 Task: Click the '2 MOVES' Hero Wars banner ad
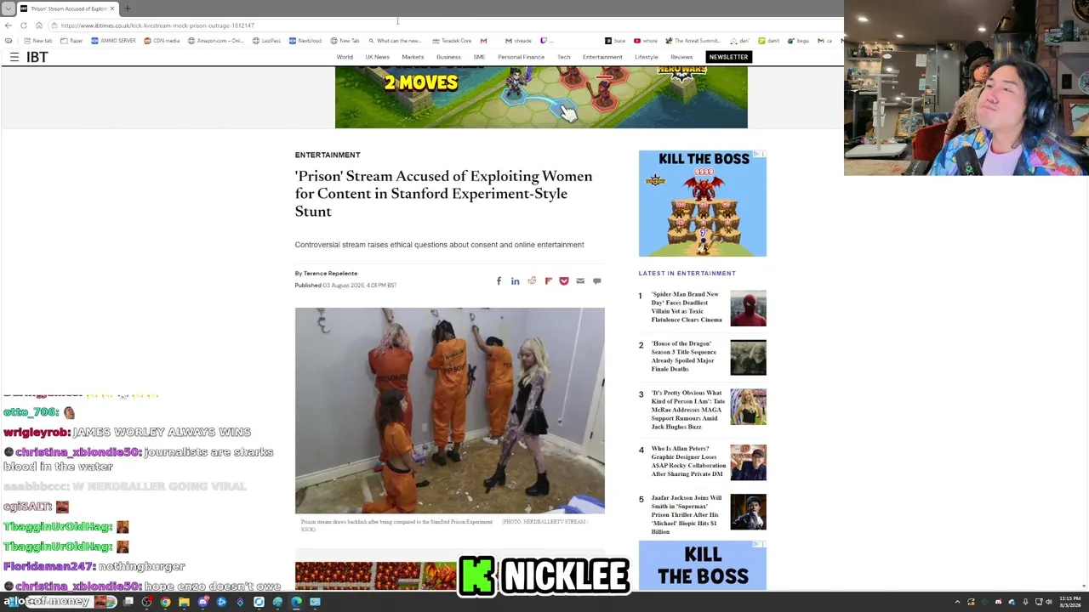coord(541,97)
